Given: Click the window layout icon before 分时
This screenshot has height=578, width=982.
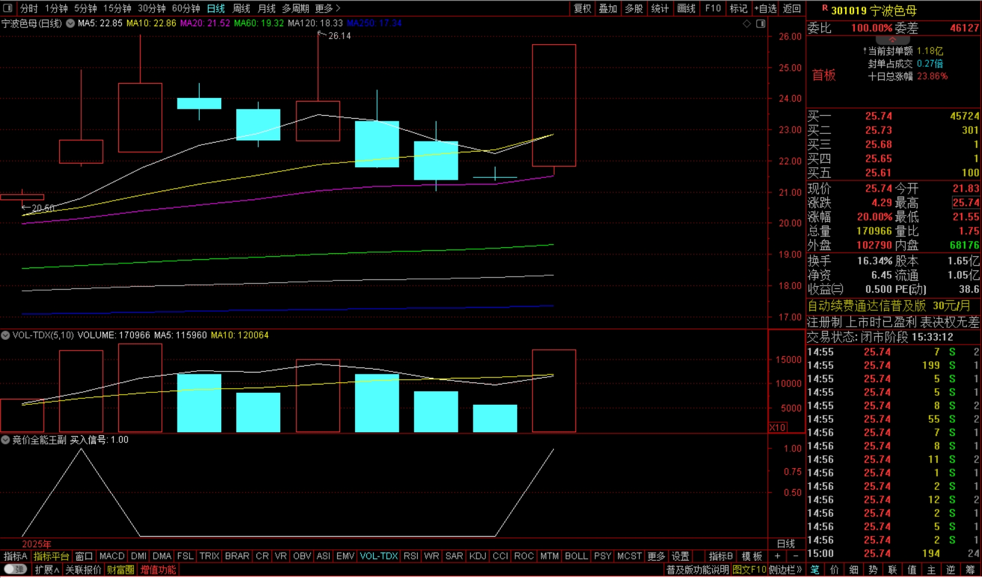Looking at the screenshot, I should (x=8, y=8).
